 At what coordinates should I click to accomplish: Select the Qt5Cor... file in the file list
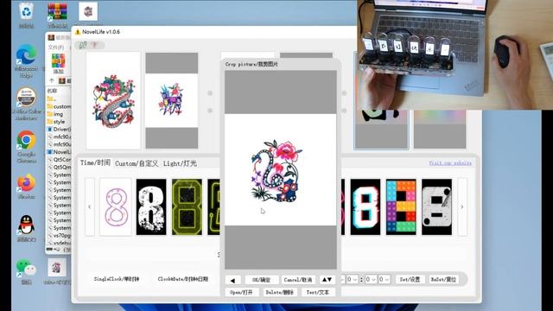point(59,160)
